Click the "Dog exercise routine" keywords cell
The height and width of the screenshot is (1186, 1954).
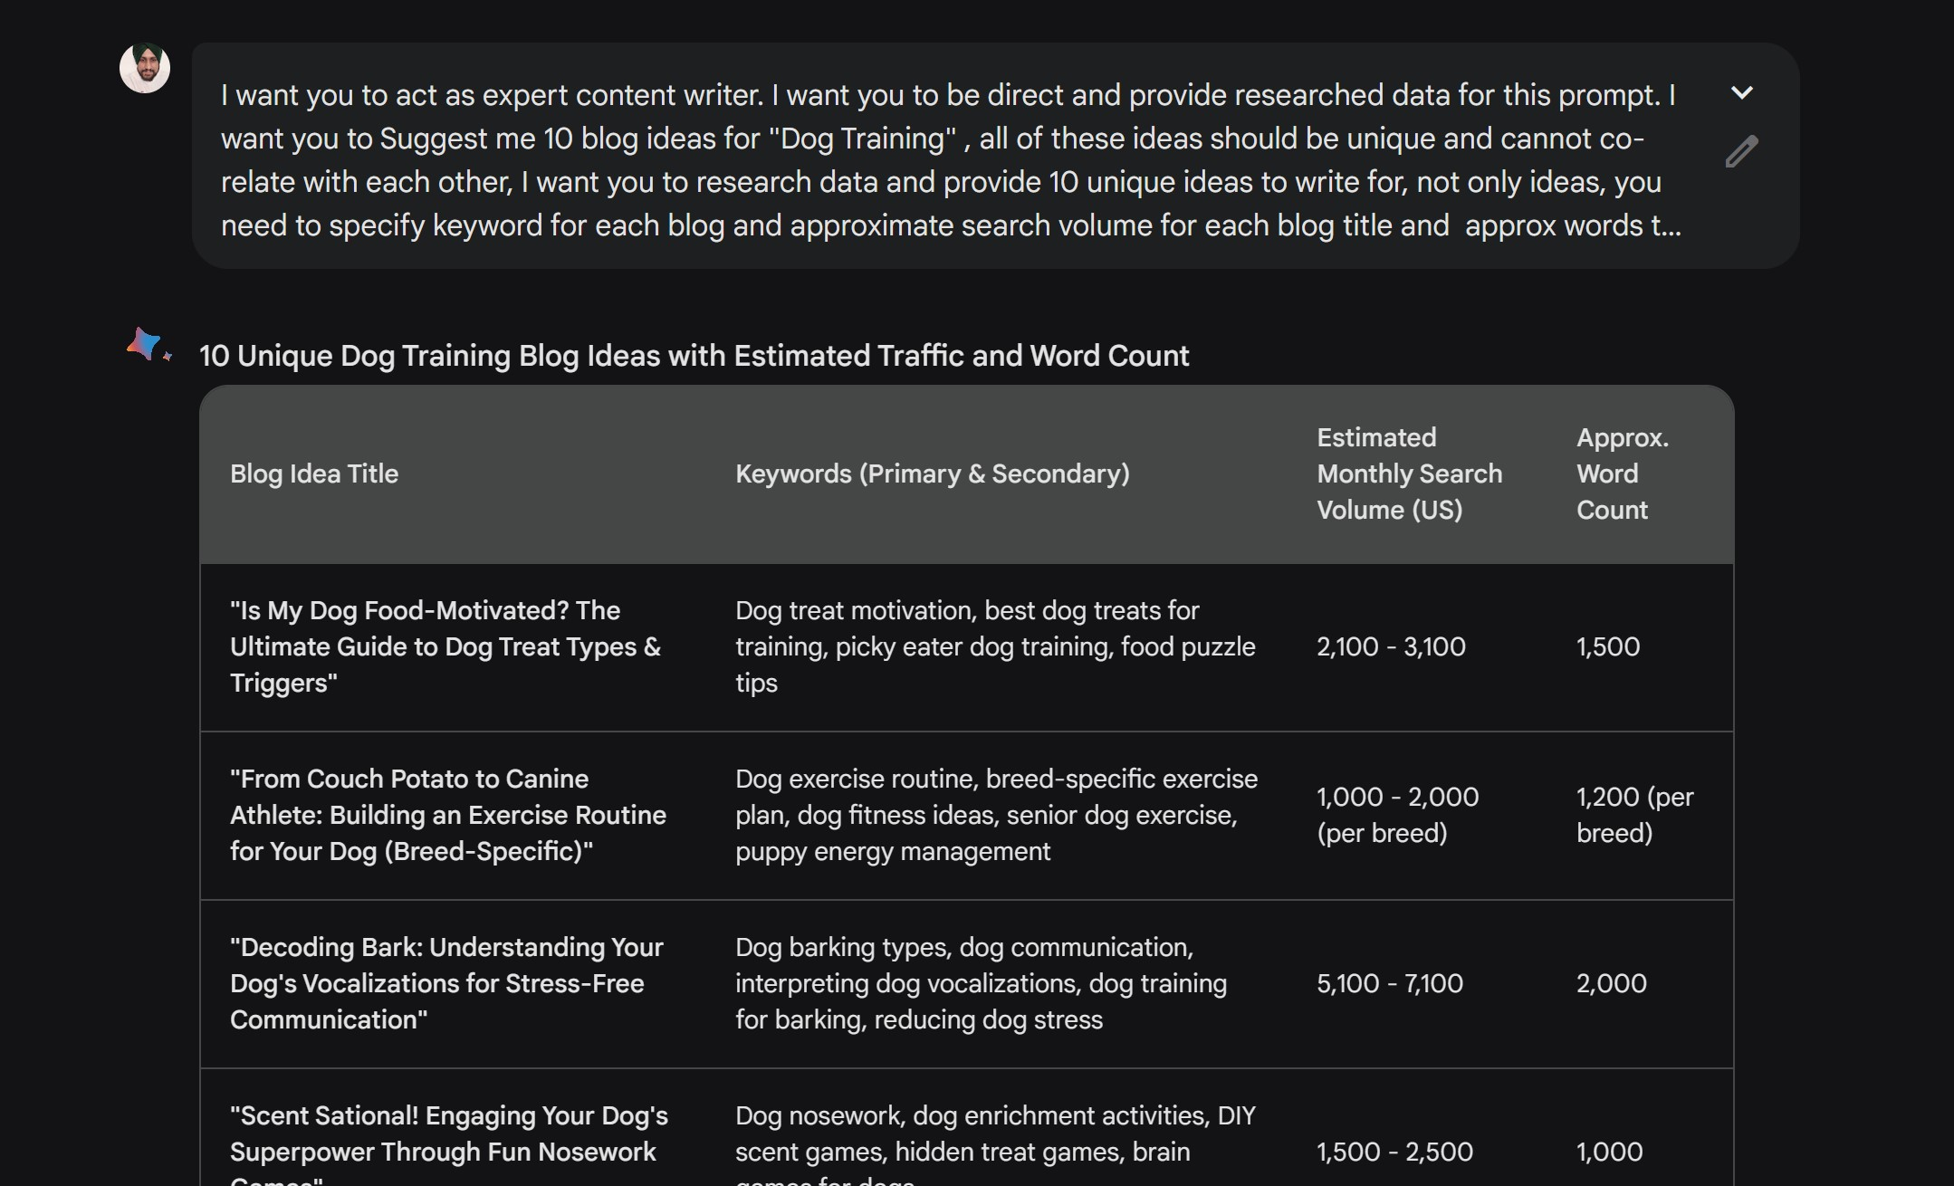996,815
